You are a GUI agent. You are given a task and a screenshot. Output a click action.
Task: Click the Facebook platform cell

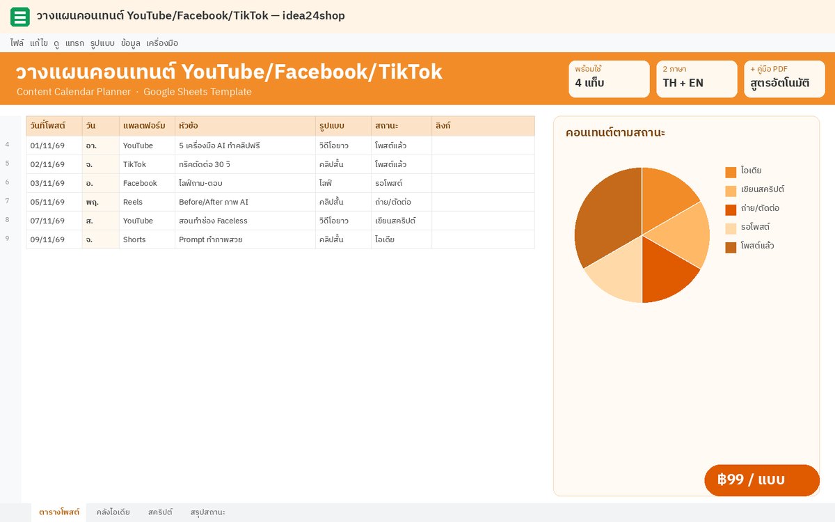click(x=147, y=183)
